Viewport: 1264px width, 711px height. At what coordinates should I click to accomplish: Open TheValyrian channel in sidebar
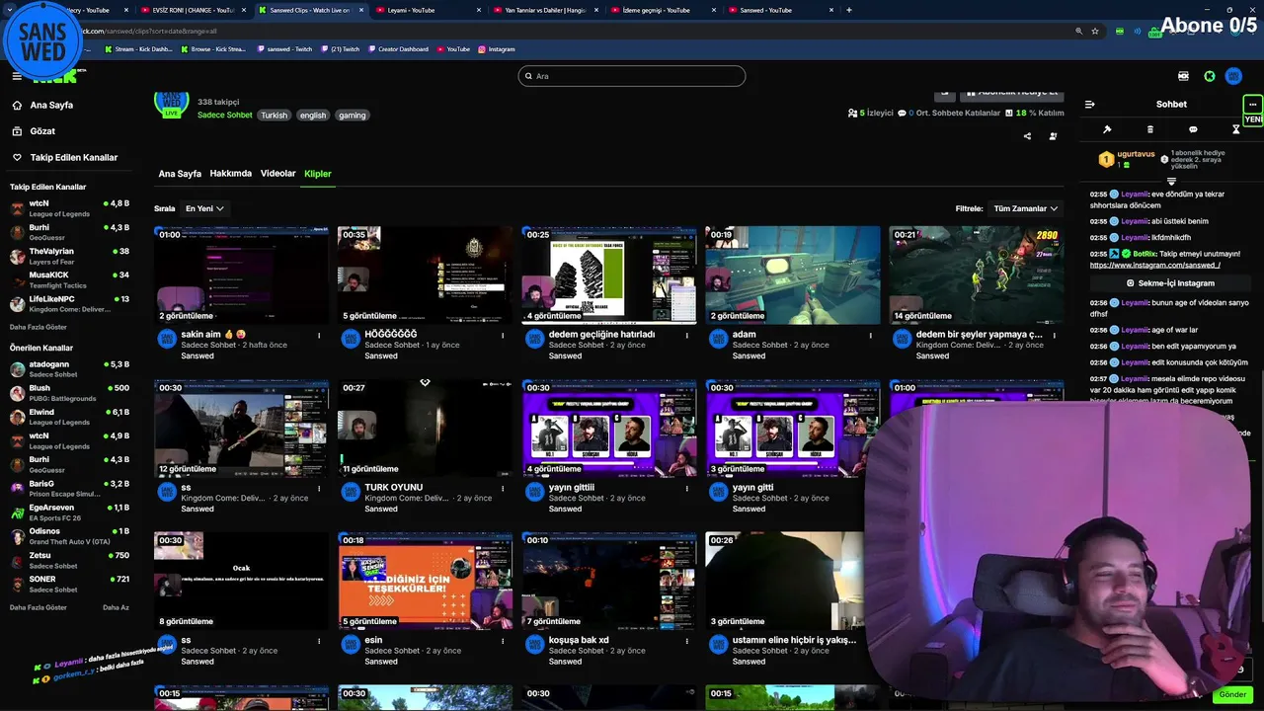69,256
